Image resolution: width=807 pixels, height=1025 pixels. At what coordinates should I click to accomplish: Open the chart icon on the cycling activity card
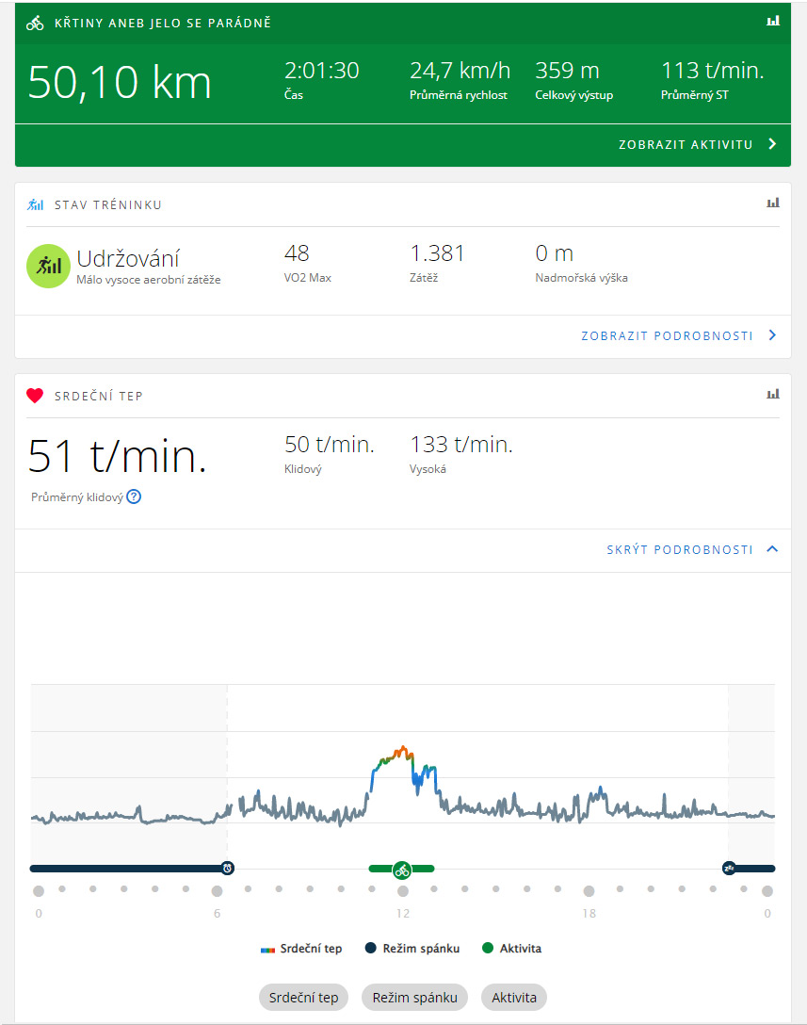[x=773, y=21]
